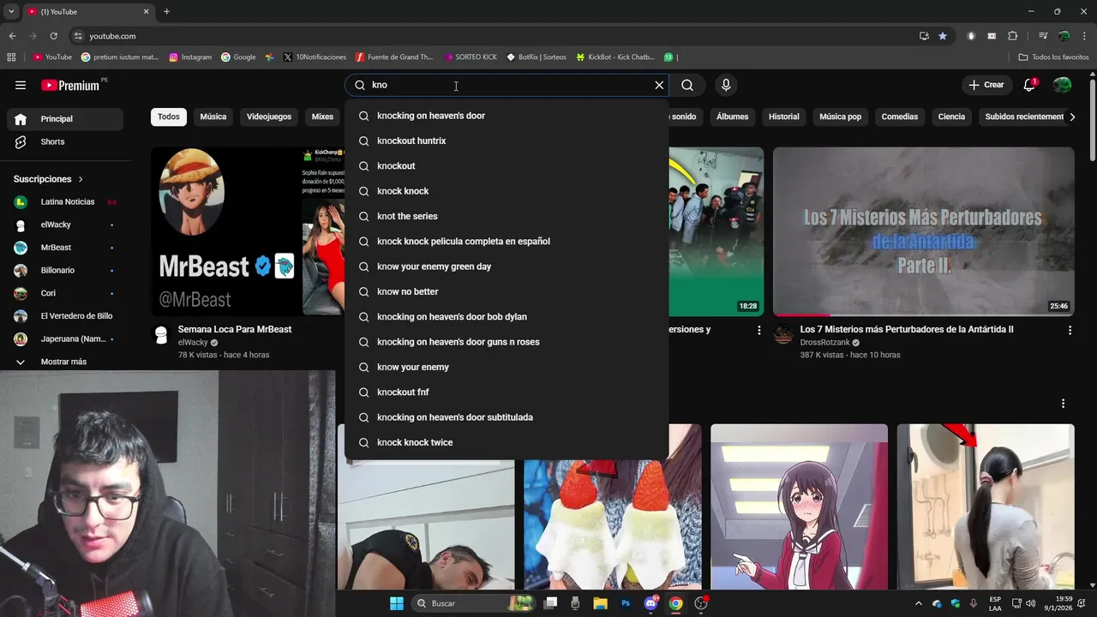1097x617 pixels.
Task: Open Discord from the taskbar
Action: pos(651,603)
